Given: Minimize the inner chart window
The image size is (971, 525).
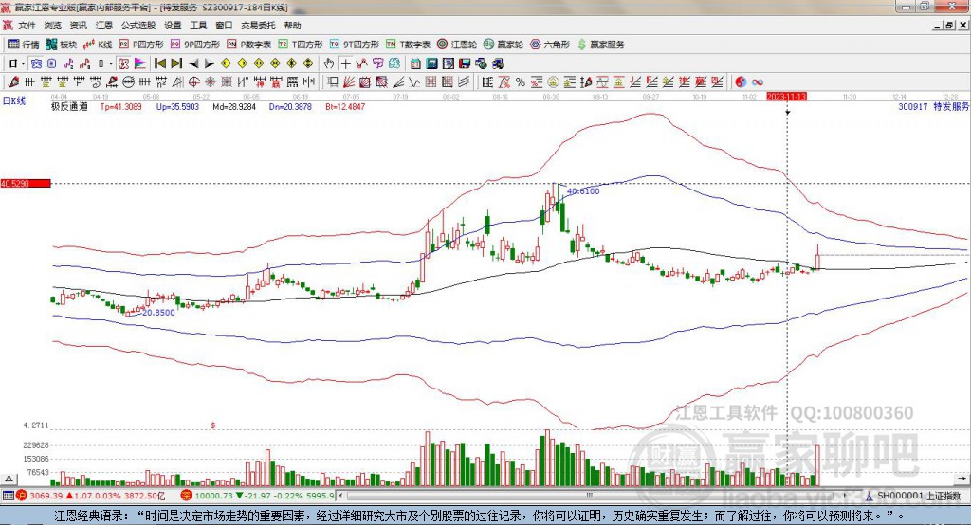Looking at the screenshot, I should (938, 26).
